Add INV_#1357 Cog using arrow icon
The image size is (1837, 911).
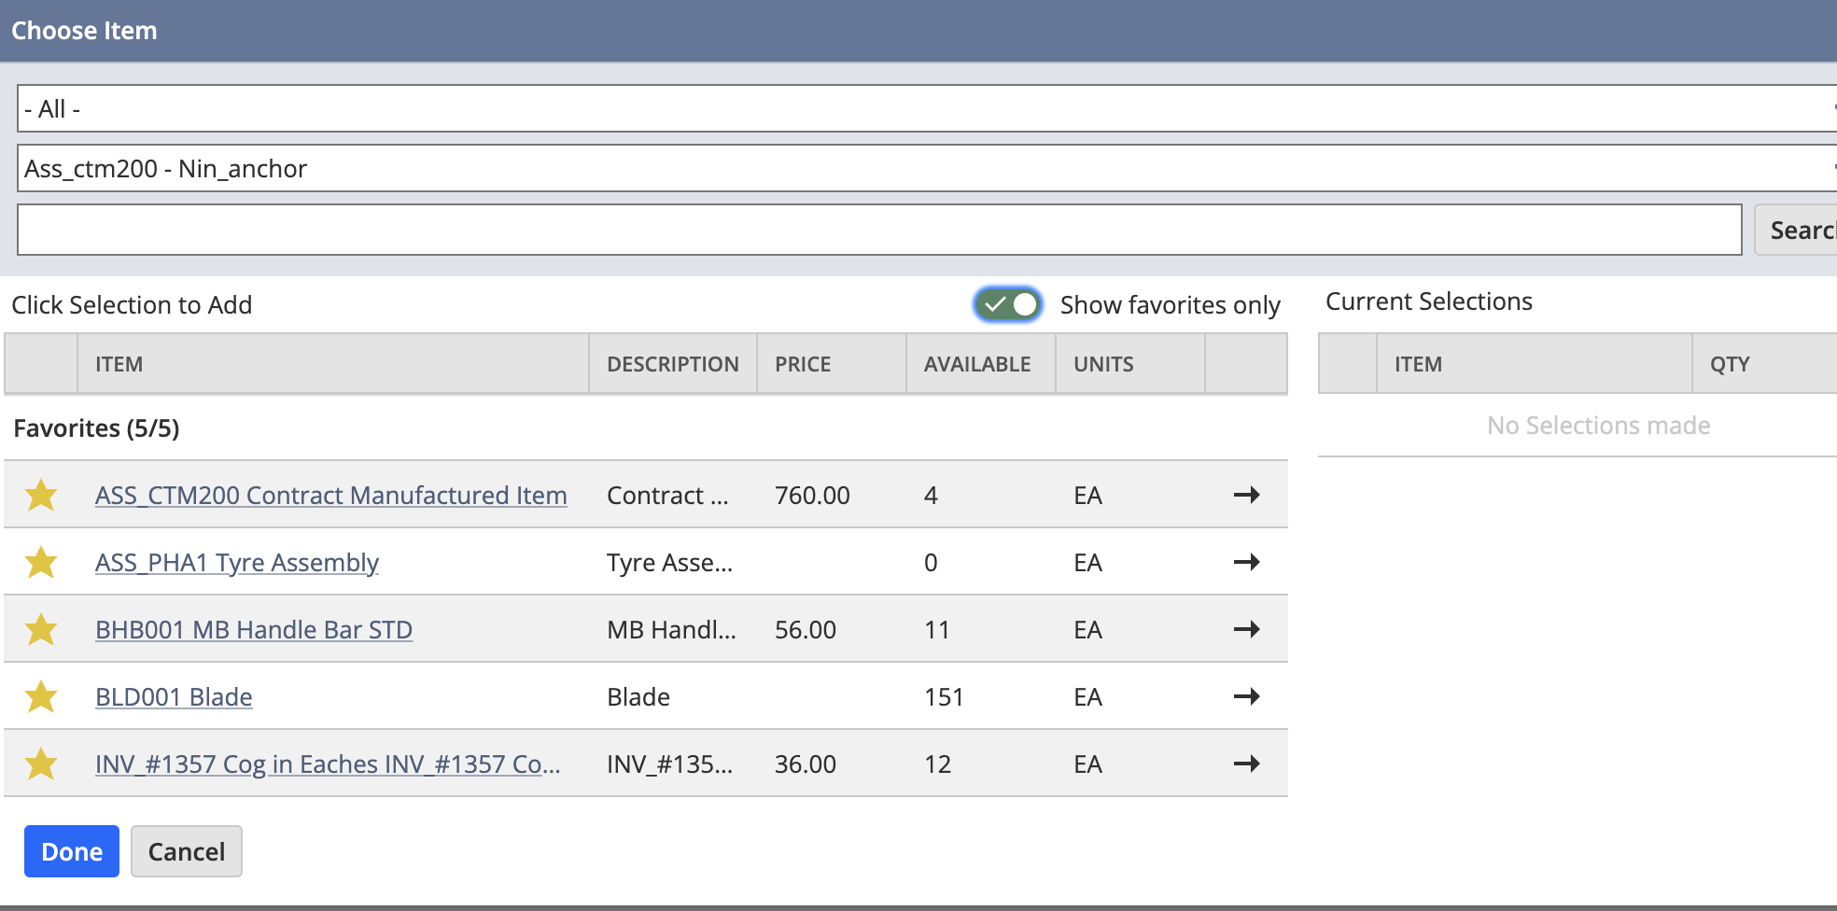(x=1246, y=764)
